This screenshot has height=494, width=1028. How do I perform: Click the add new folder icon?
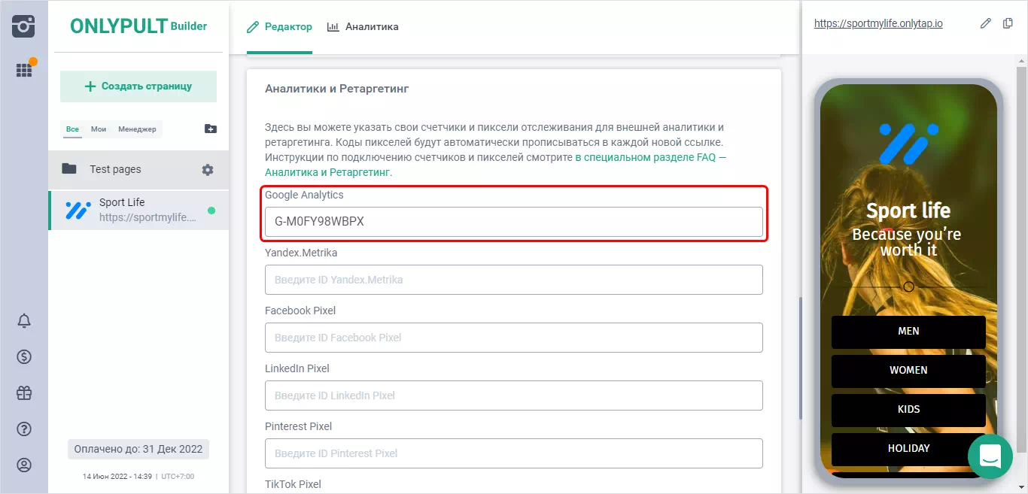[211, 129]
